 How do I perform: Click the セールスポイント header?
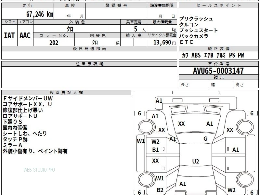click(x=218, y=6)
